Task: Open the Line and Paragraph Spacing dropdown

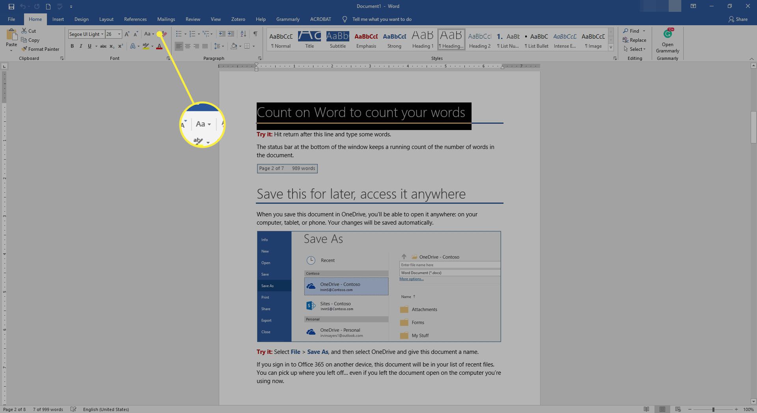Action: click(219, 47)
